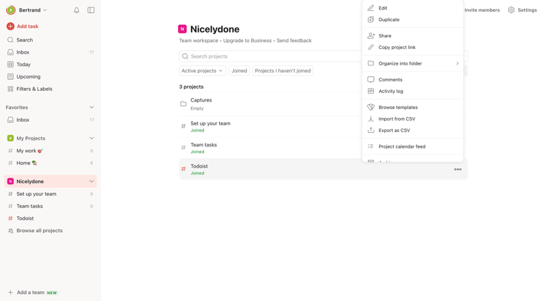
Task: Click Todoist project row title
Action: coord(199,166)
